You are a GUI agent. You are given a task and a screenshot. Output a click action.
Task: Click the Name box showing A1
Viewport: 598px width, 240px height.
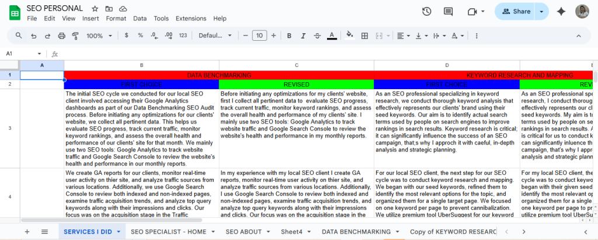20,54
